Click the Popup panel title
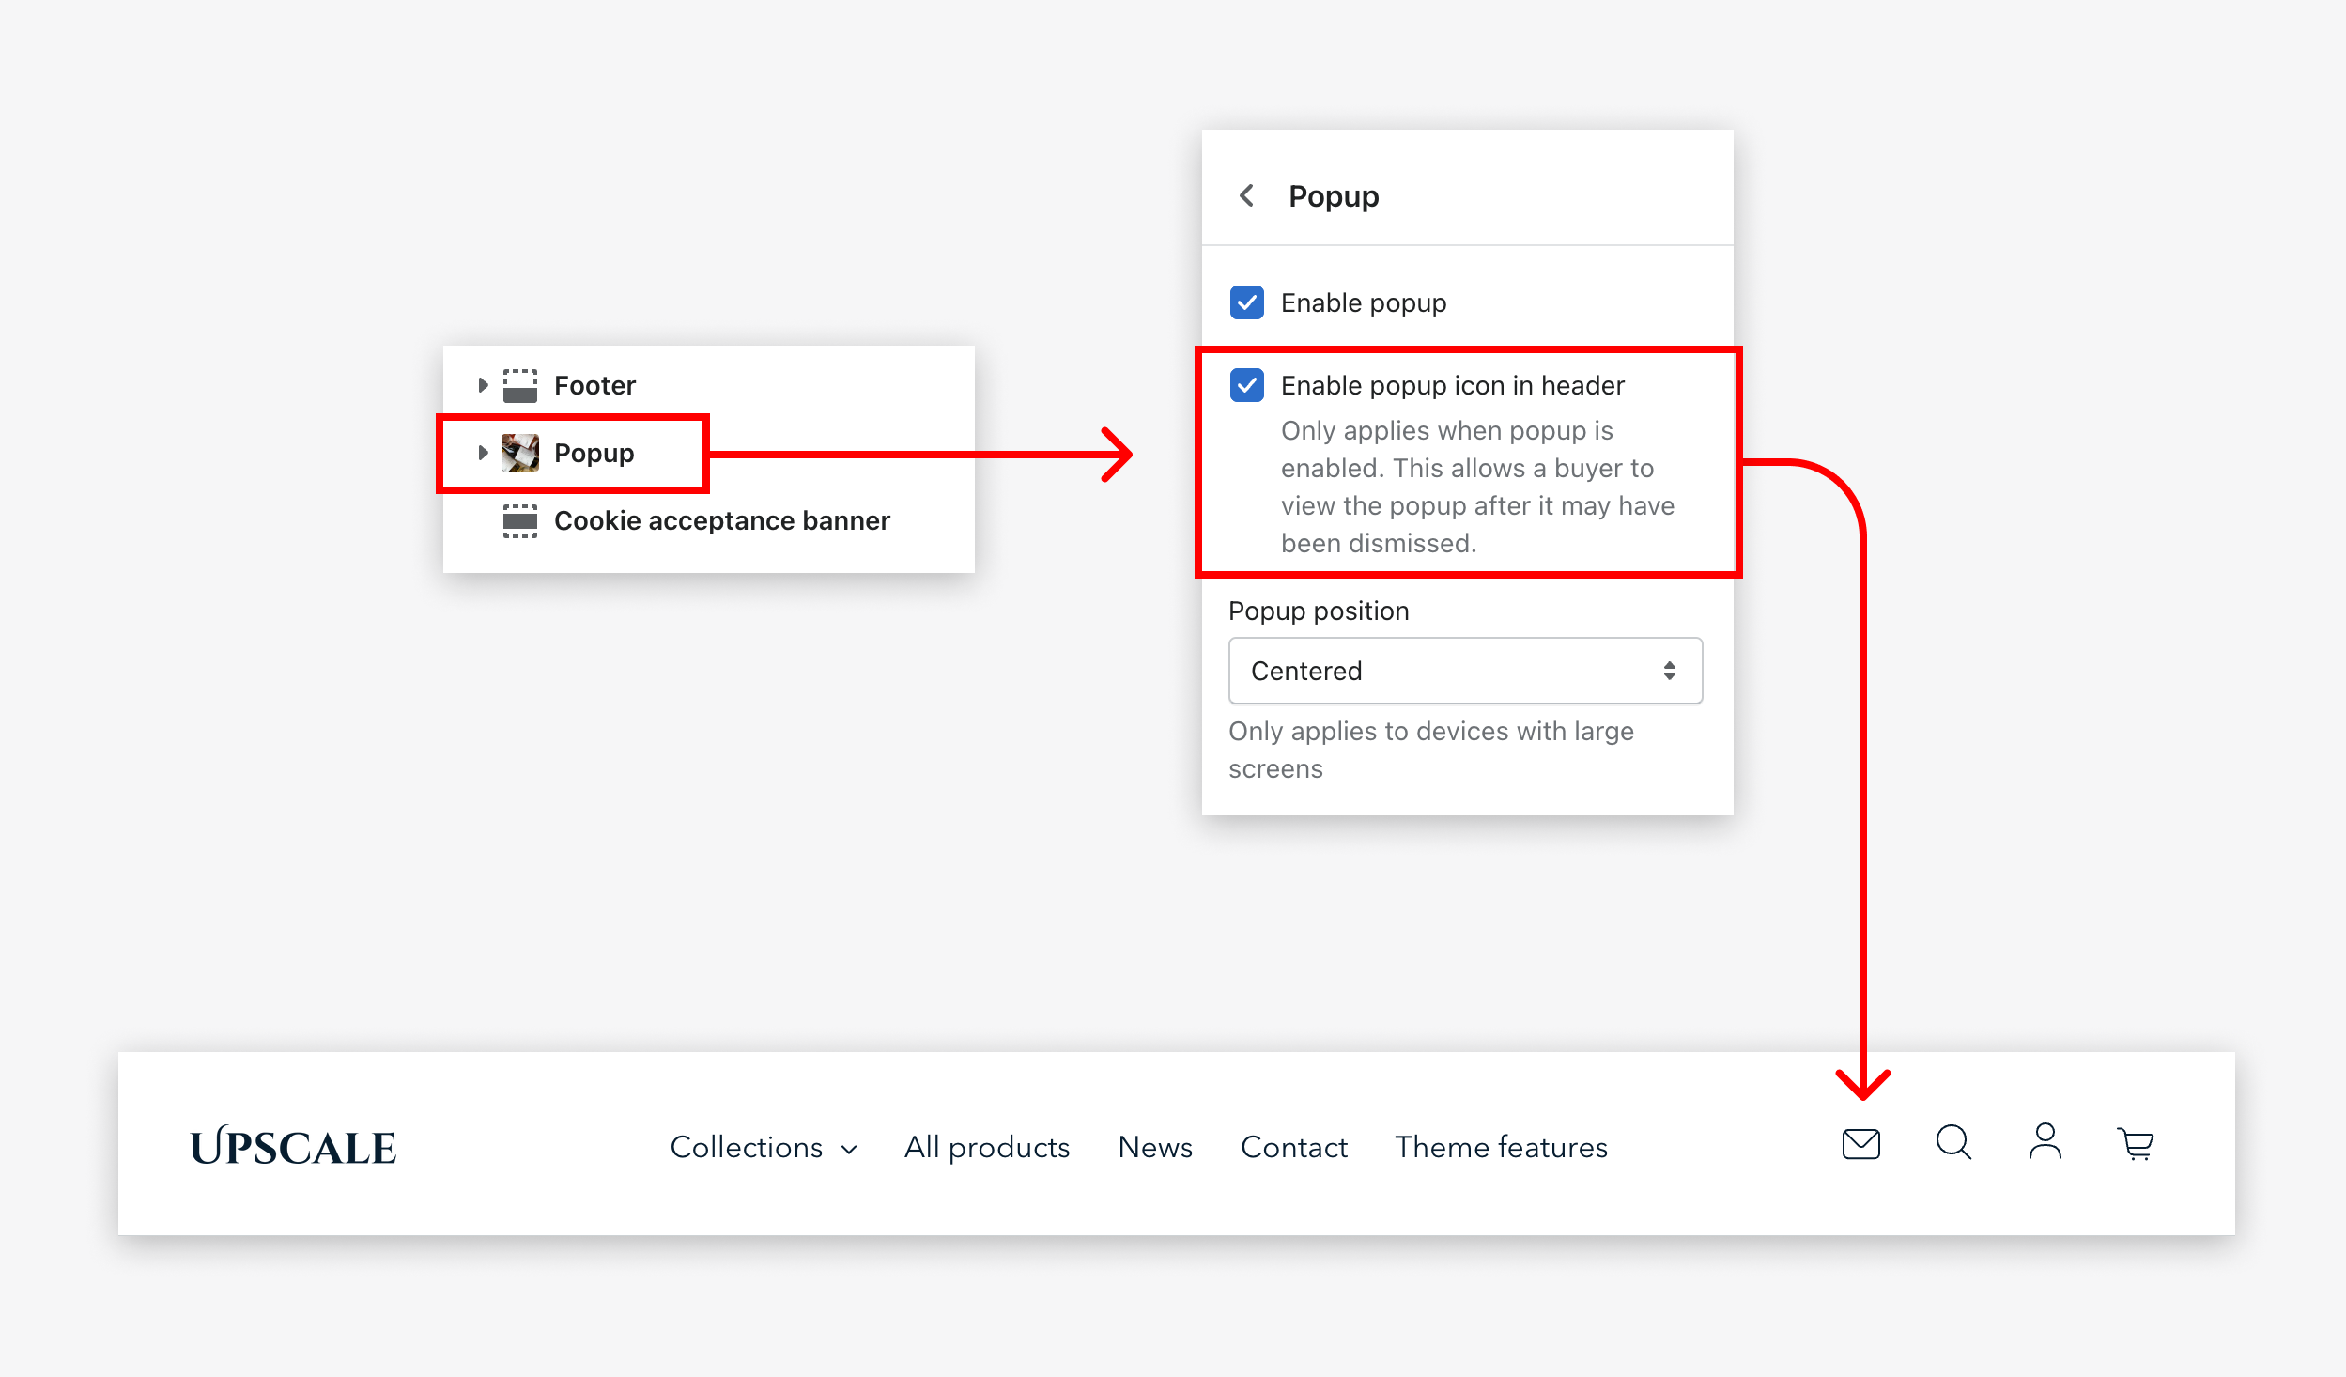 [1334, 196]
